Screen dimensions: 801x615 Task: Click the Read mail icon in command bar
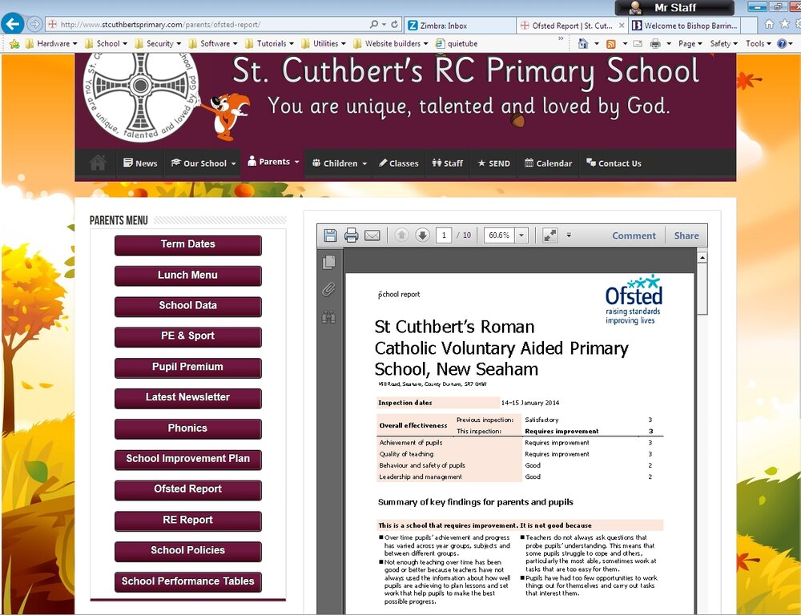point(638,44)
